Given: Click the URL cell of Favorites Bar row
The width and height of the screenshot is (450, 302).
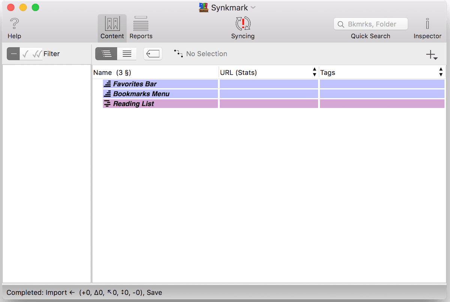Looking at the screenshot, I should 269,84.
